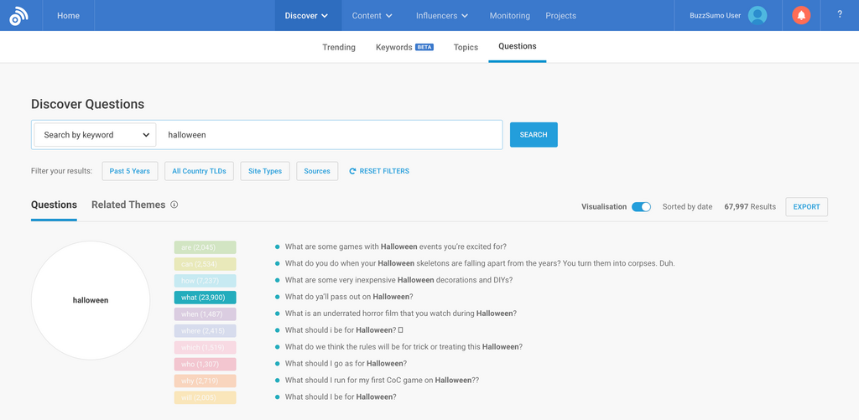Click the user profile avatar
The height and width of the screenshot is (420, 859).
pos(757,15)
